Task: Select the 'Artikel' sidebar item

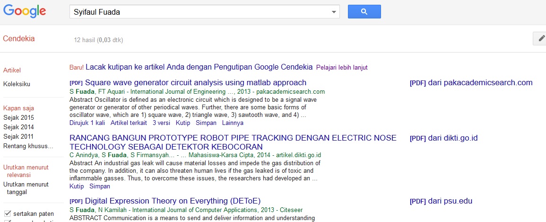Action: click(x=12, y=70)
